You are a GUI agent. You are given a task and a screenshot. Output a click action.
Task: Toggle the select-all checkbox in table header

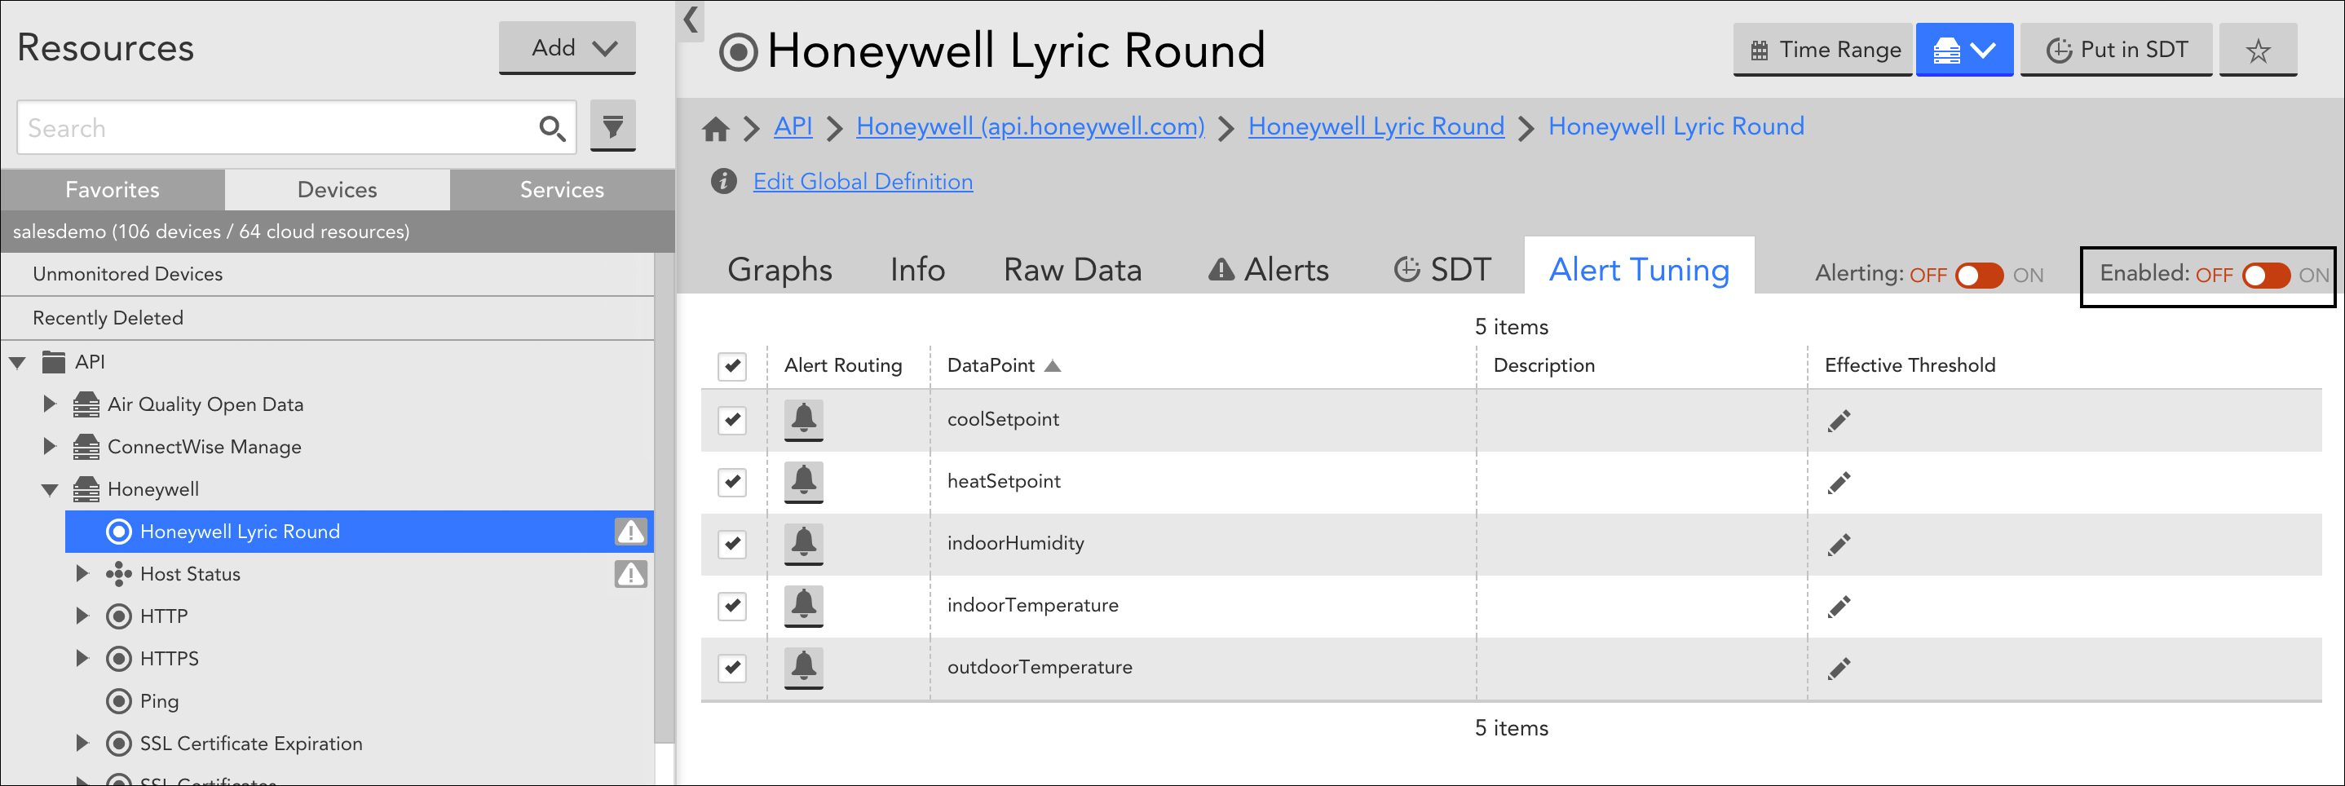(732, 366)
